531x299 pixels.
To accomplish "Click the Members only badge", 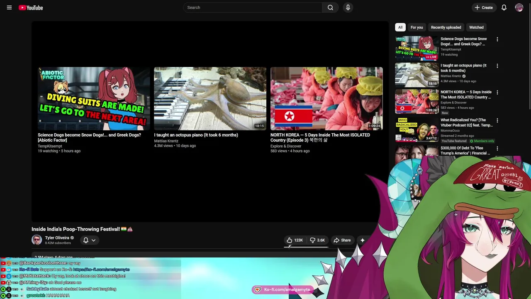I will click(x=482, y=141).
